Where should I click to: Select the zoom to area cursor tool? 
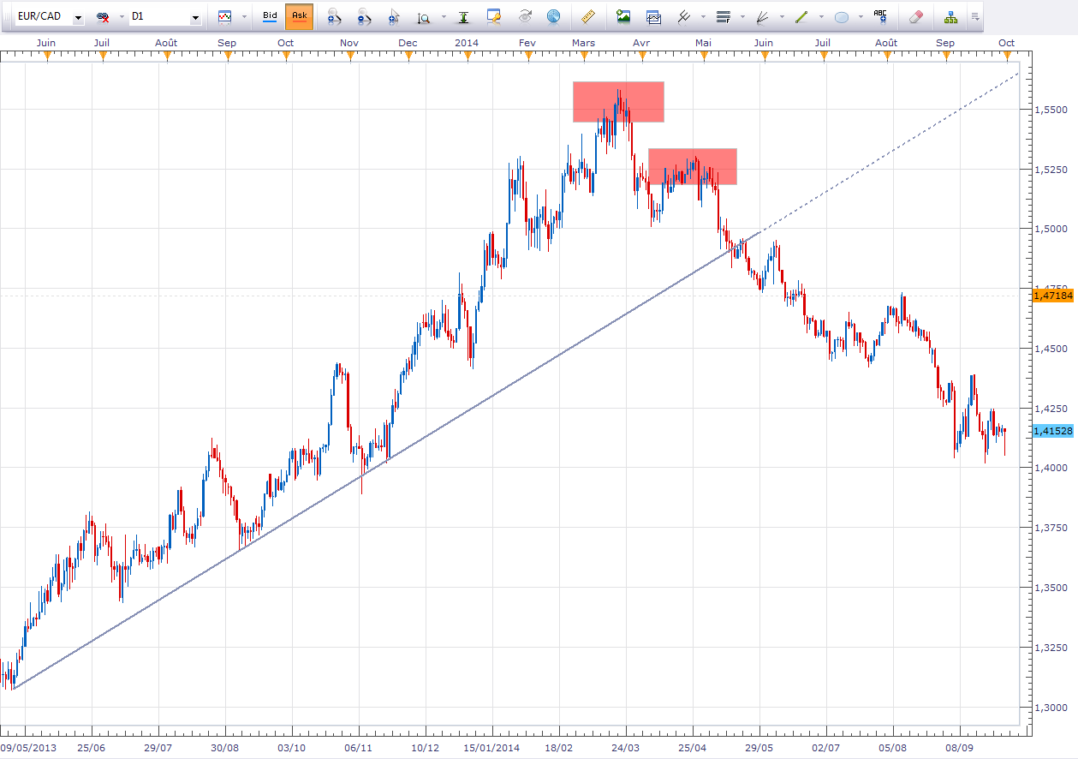click(x=393, y=16)
